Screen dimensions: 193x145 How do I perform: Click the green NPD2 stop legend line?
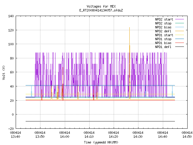(179, 23)
